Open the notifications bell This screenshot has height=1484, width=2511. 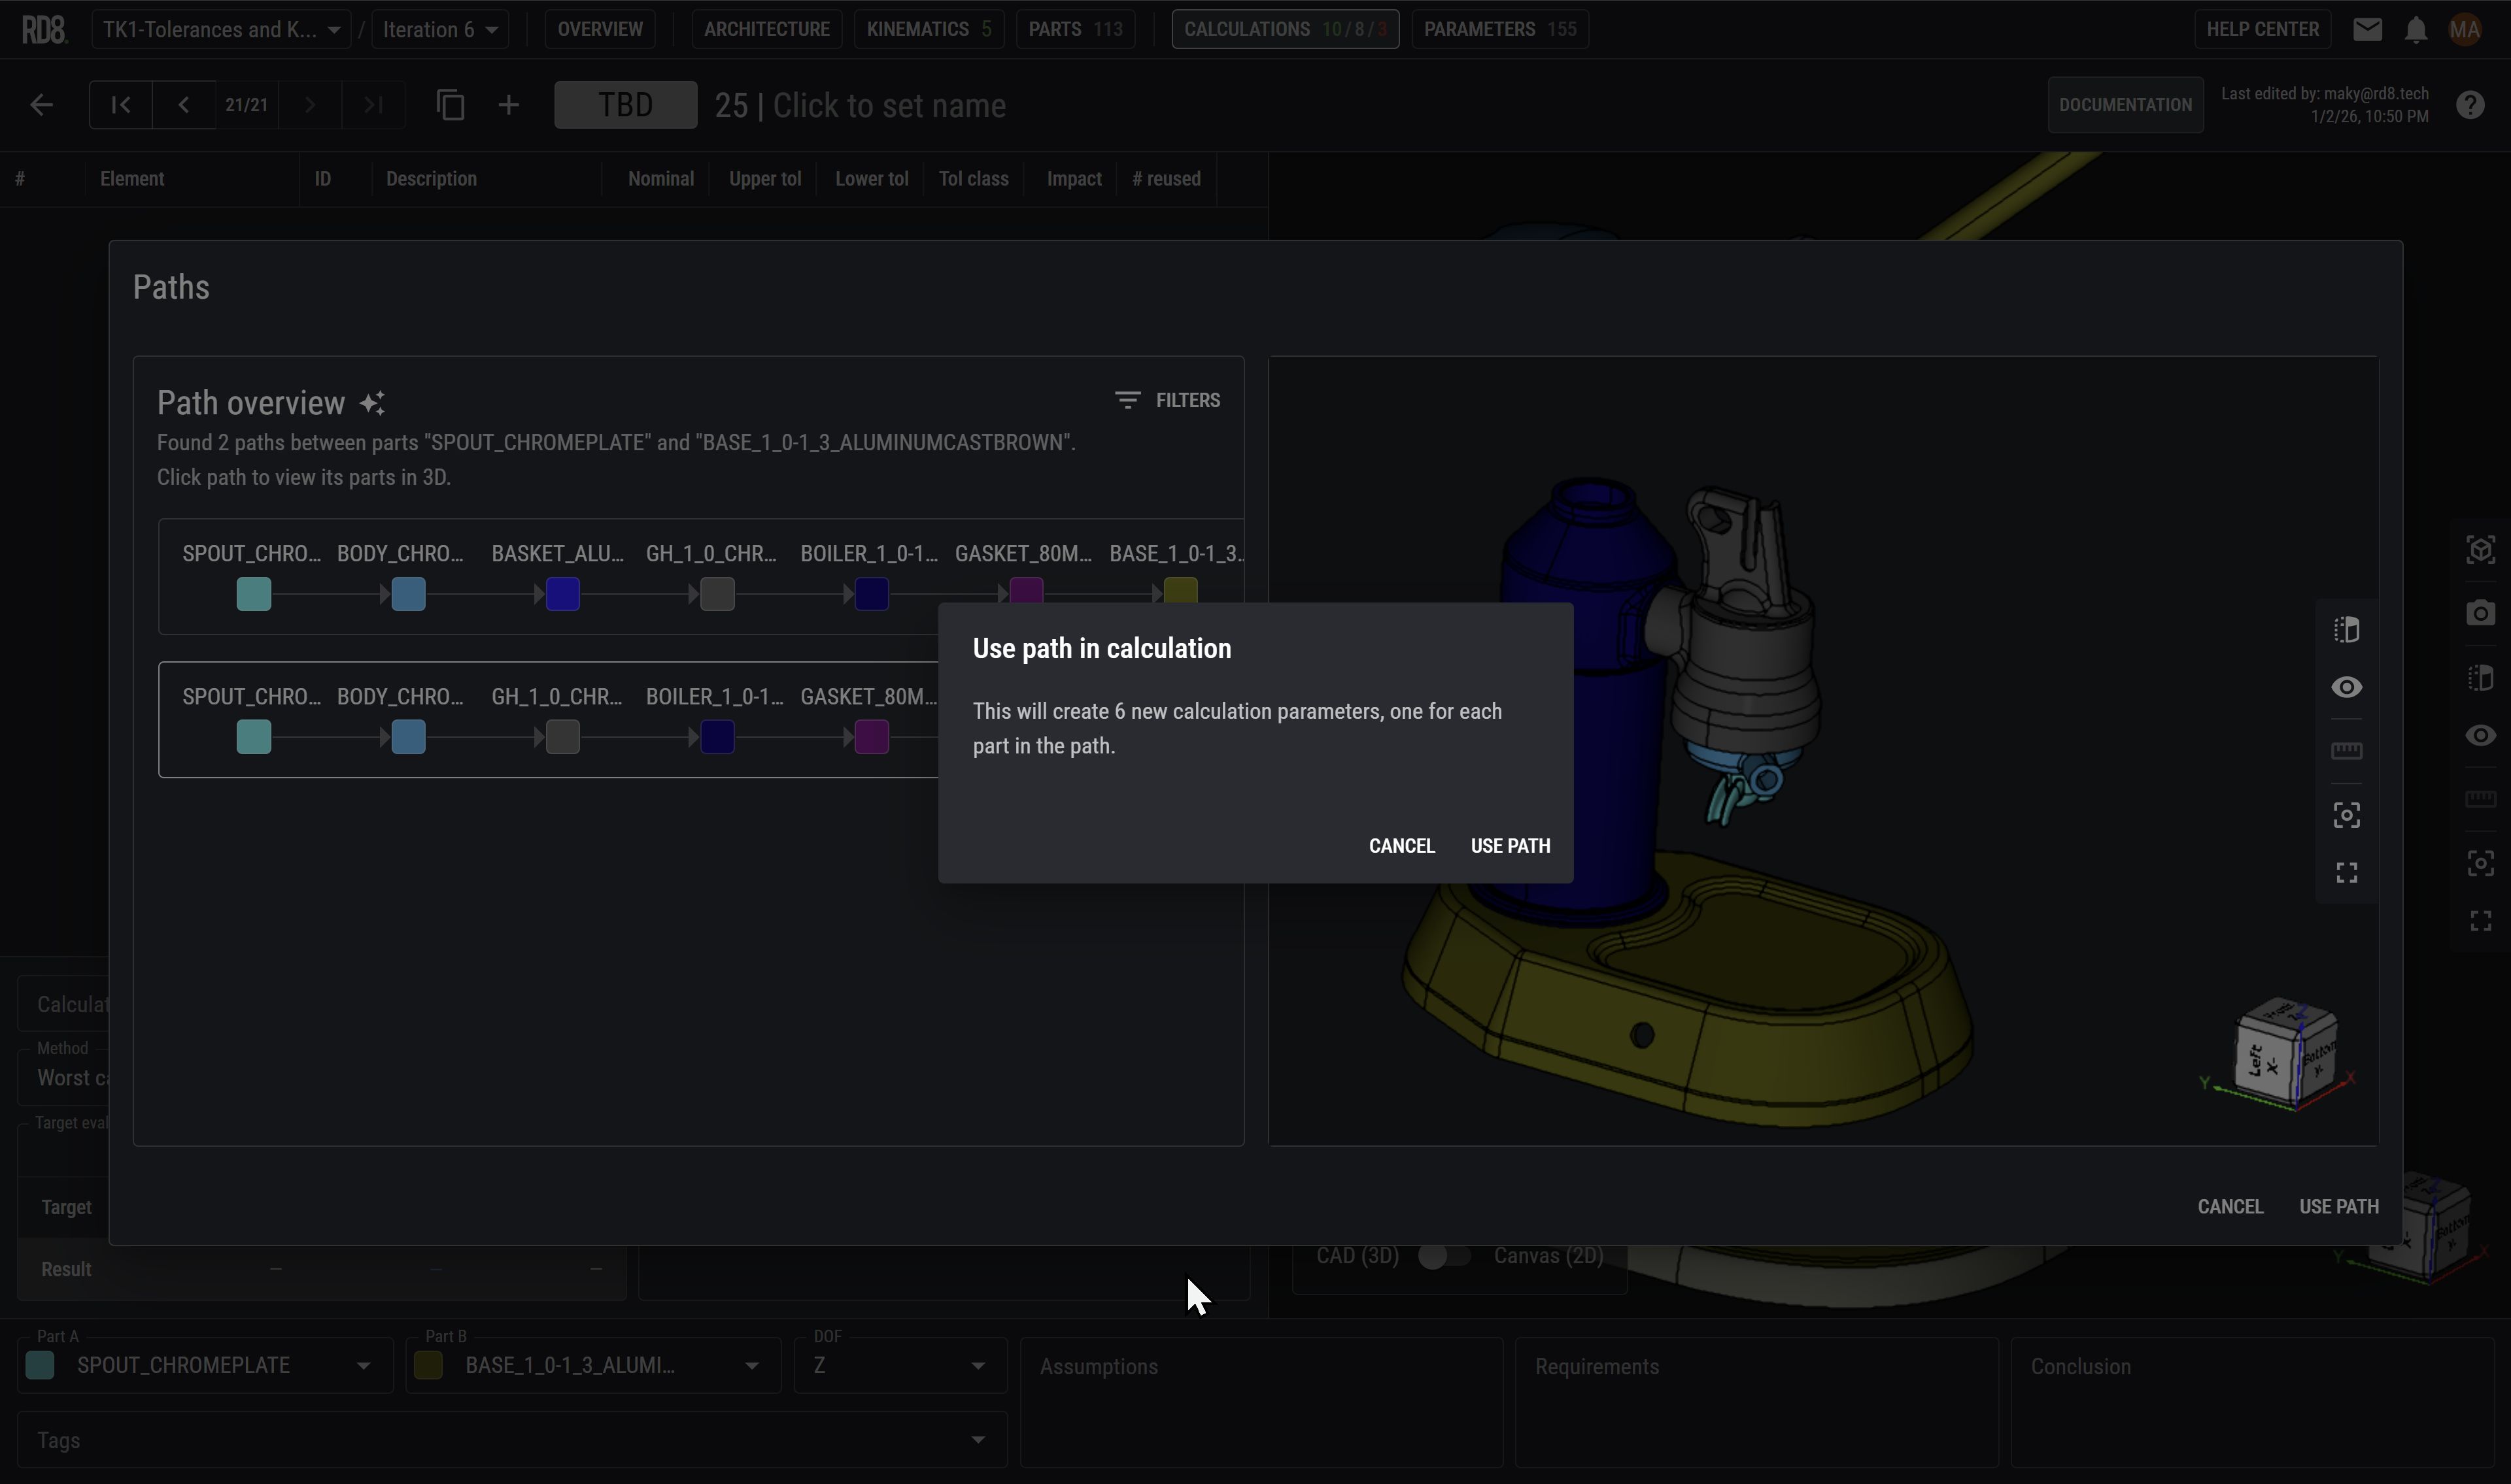pos(2415,30)
